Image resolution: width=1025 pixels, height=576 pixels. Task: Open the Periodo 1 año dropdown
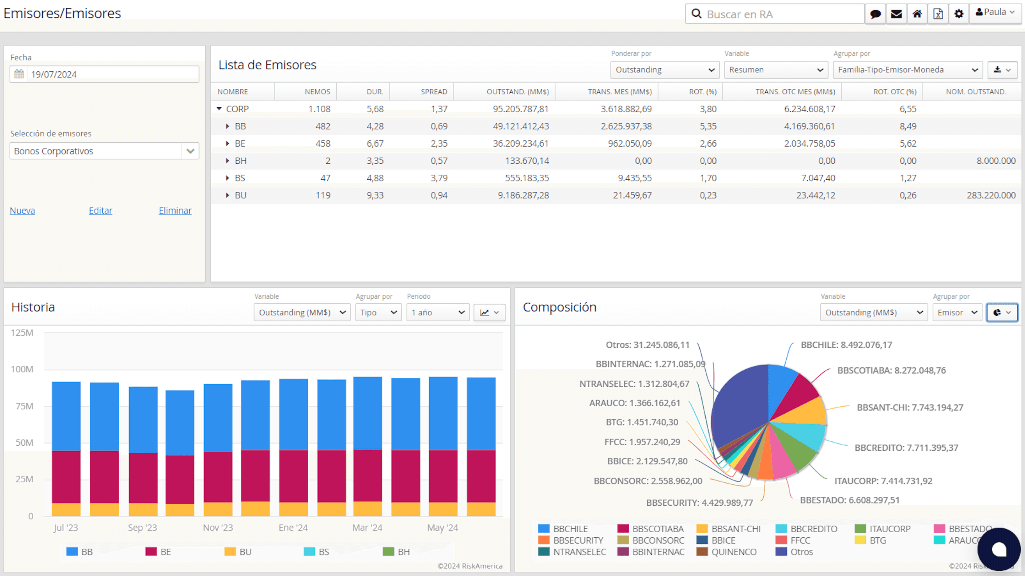click(x=438, y=312)
